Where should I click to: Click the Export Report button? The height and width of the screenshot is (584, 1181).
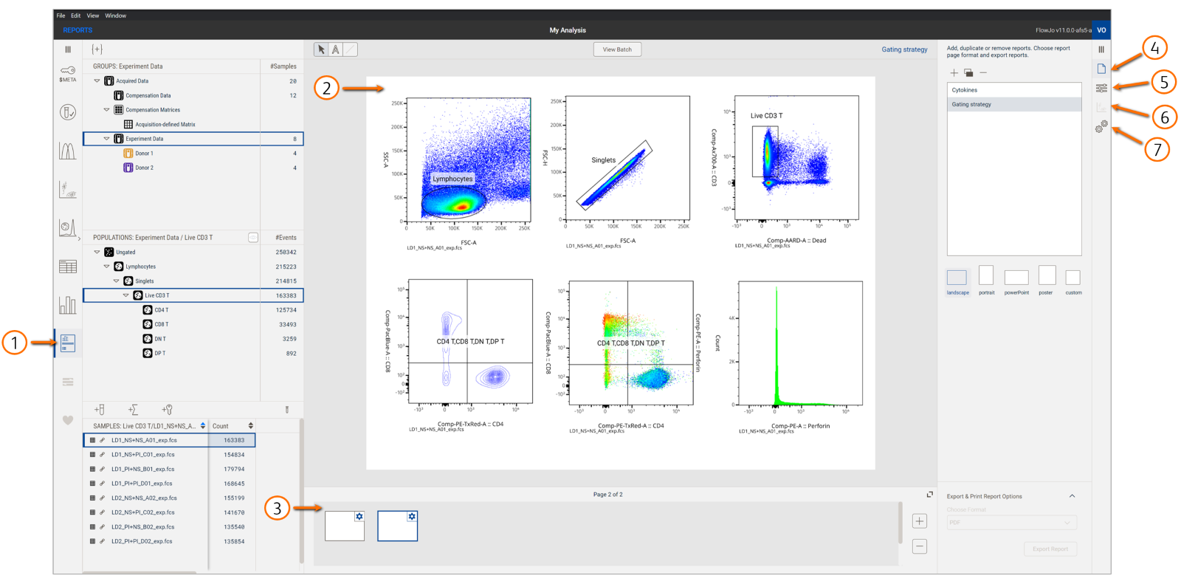coord(1050,549)
